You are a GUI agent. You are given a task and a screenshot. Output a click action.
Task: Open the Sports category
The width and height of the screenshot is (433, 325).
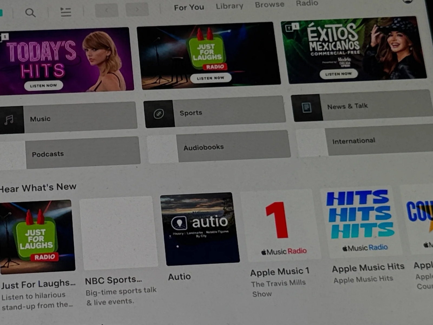pyautogui.click(x=215, y=112)
